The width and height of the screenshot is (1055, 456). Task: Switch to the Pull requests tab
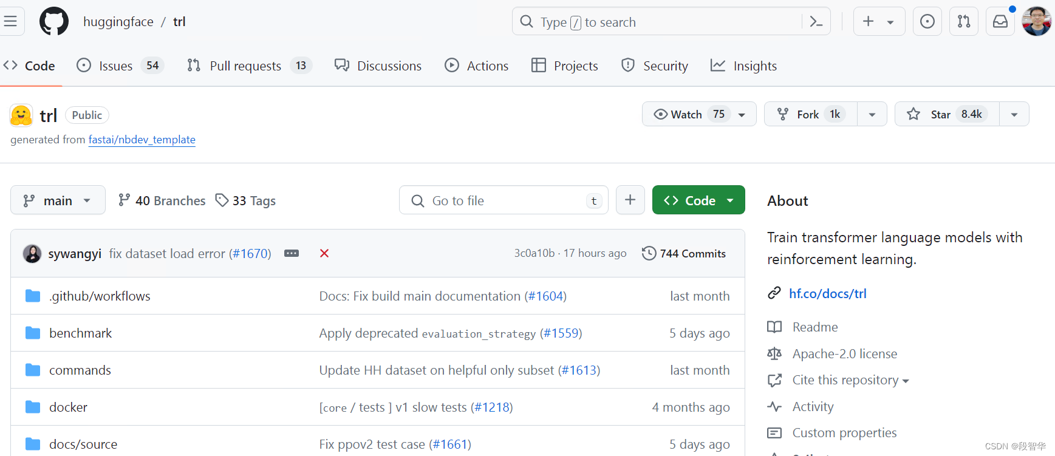point(250,66)
